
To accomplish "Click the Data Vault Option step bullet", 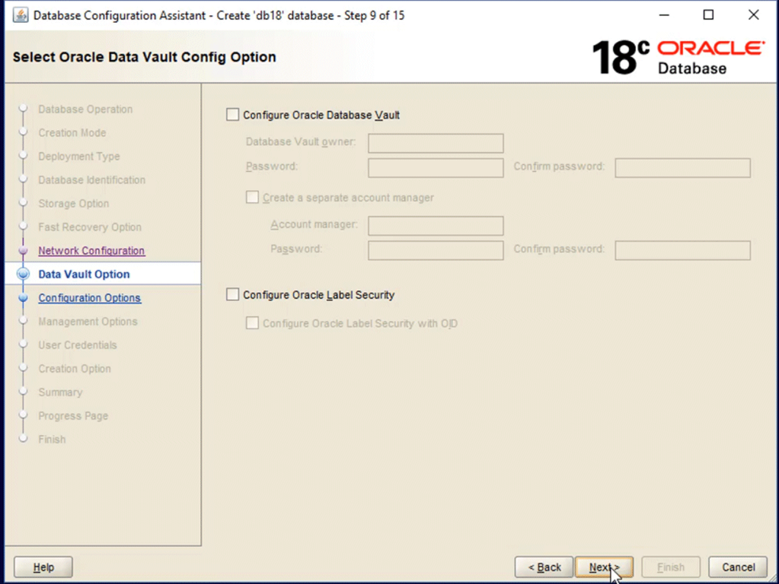I will point(23,275).
